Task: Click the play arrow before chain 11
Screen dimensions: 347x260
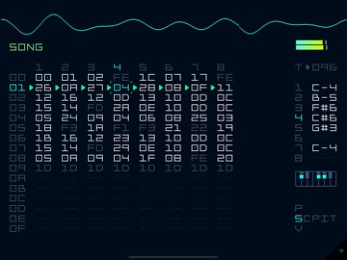Action: (x=213, y=88)
